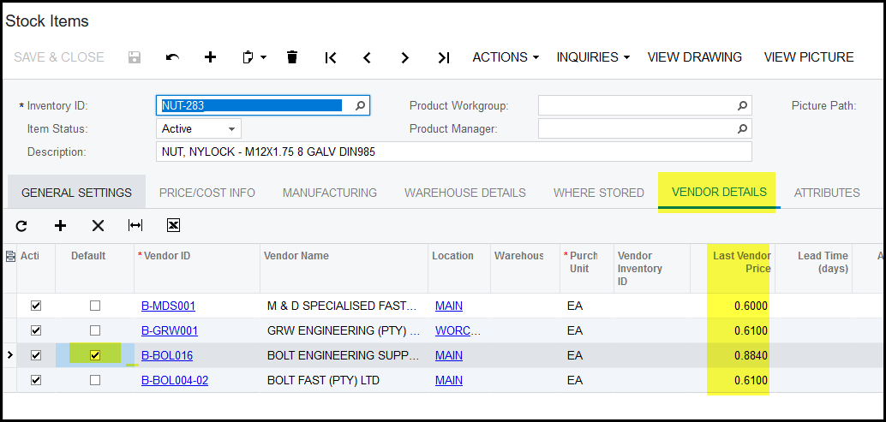Screen dimensions: 886x422
Task: Open the Inquiries dropdown menu
Action: [x=592, y=57]
